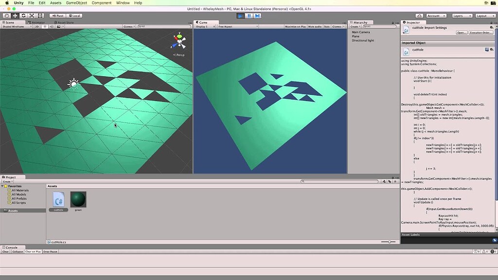Select the Rect transform tool
498x280 pixels.
coord(40,16)
